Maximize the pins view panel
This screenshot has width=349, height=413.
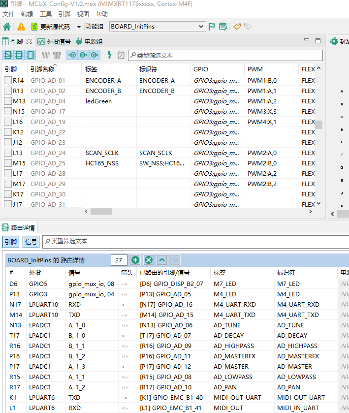[318, 41]
